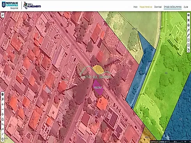This screenshot has height=143, width=191.
Task: Click the zoom in plus button
Action: 3,104
